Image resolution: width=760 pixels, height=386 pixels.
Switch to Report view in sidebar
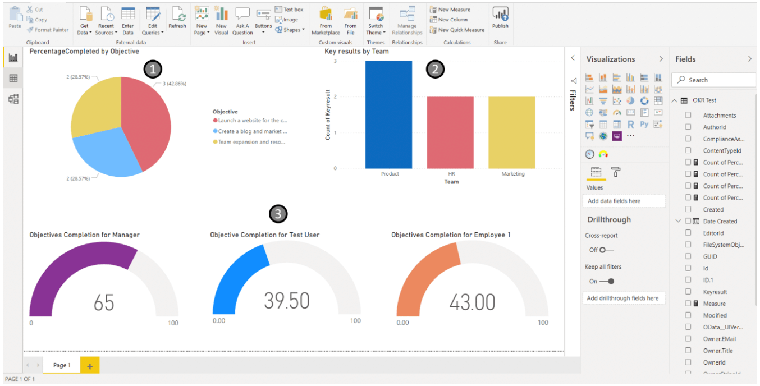point(13,58)
